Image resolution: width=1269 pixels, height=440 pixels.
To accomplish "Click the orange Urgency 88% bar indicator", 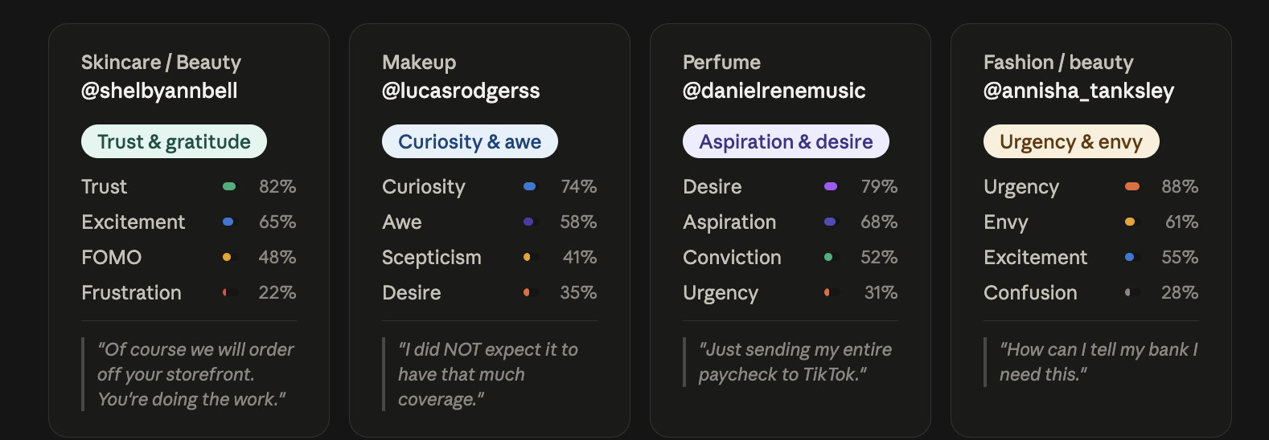I will click(x=1132, y=186).
